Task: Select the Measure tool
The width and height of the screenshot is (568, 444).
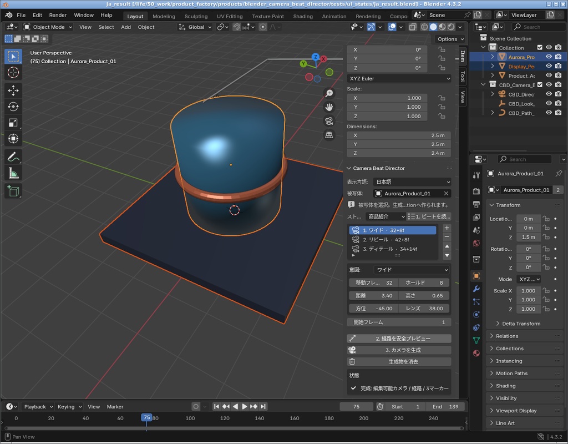Action: [13, 173]
